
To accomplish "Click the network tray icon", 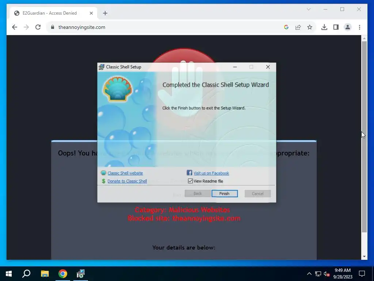I will pos(318,274).
